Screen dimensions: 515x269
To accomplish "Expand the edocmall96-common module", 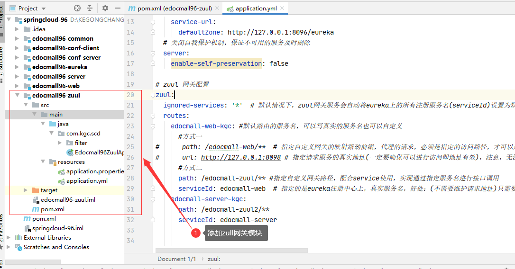I will point(17,38).
